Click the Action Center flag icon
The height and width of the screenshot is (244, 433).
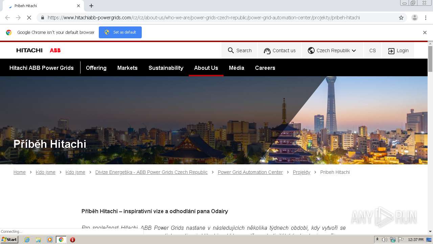401,240
